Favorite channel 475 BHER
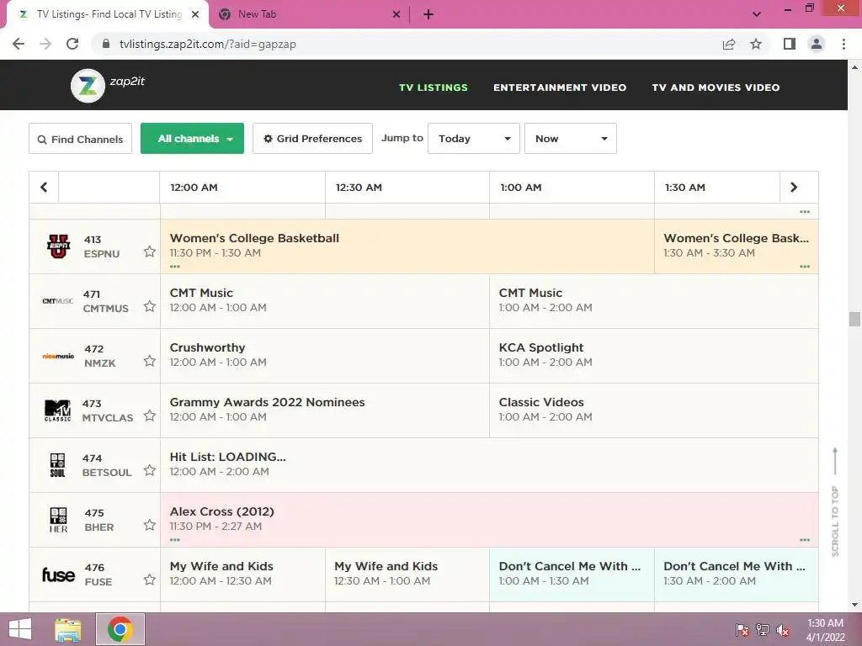 [150, 525]
